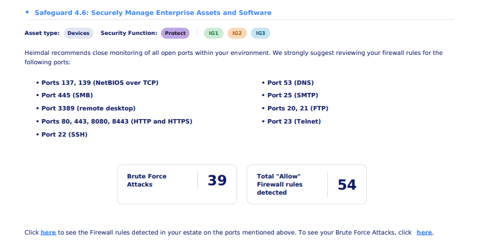Open the Safeguard 4.6 section heading link
Screen dimensions: 486x247
click(153, 12)
